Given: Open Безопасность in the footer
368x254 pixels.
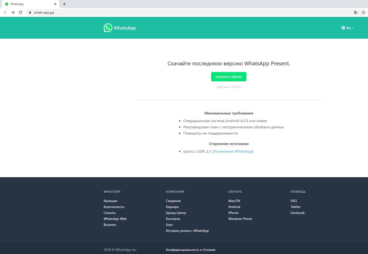Looking at the screenshot, I should [x=114, y=207].
